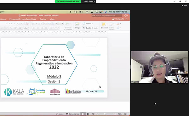
Task: Click the Compartir button
Action: click(x=118, y=19)
